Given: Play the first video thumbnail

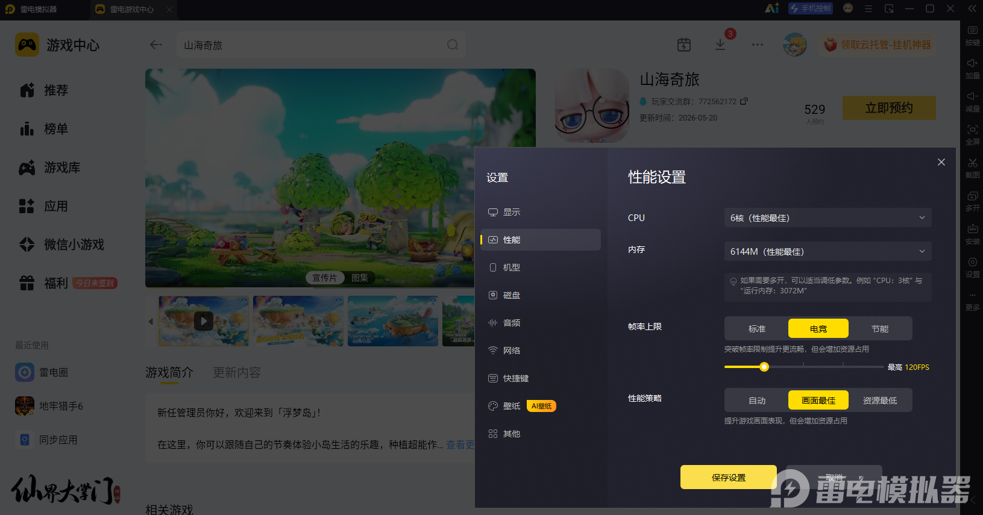Looking at the screenshot, I should coord(204,321).
